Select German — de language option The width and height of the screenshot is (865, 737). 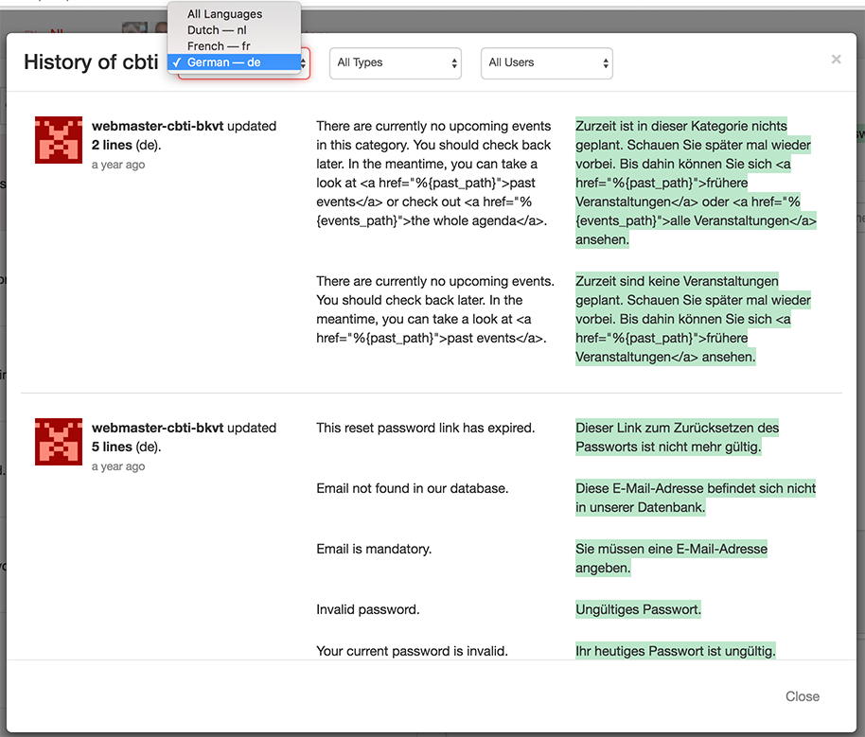tap(234, 62)
